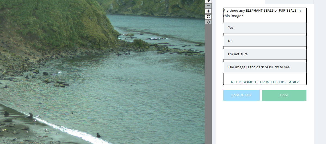
Task: Reset the image view with the refresh icon
Action: (x=208, y=22)
